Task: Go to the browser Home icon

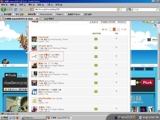Action: click(x=27, y=9)
